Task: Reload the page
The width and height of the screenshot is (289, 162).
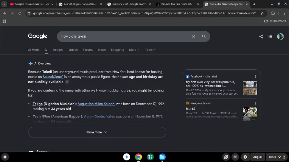Action: (x=20, y=13)
